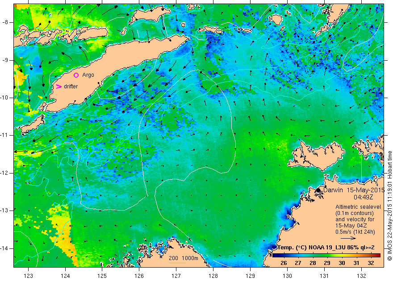Click the 'Darwin' label text

pos(333,190)
